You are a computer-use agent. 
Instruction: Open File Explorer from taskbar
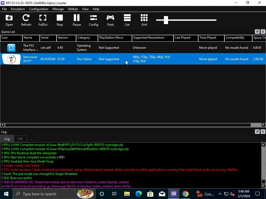click(x=127, y=194)
